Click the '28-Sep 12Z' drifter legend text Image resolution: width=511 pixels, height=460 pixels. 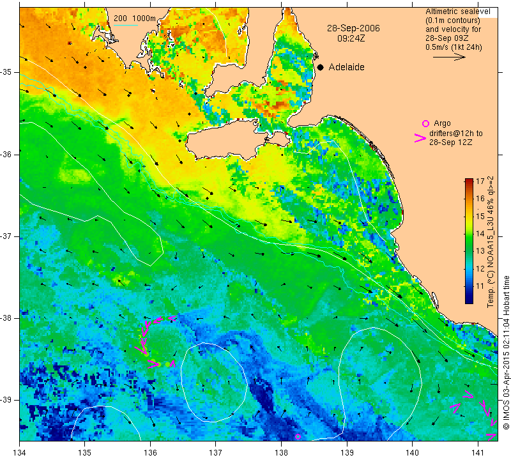[451, 142]
